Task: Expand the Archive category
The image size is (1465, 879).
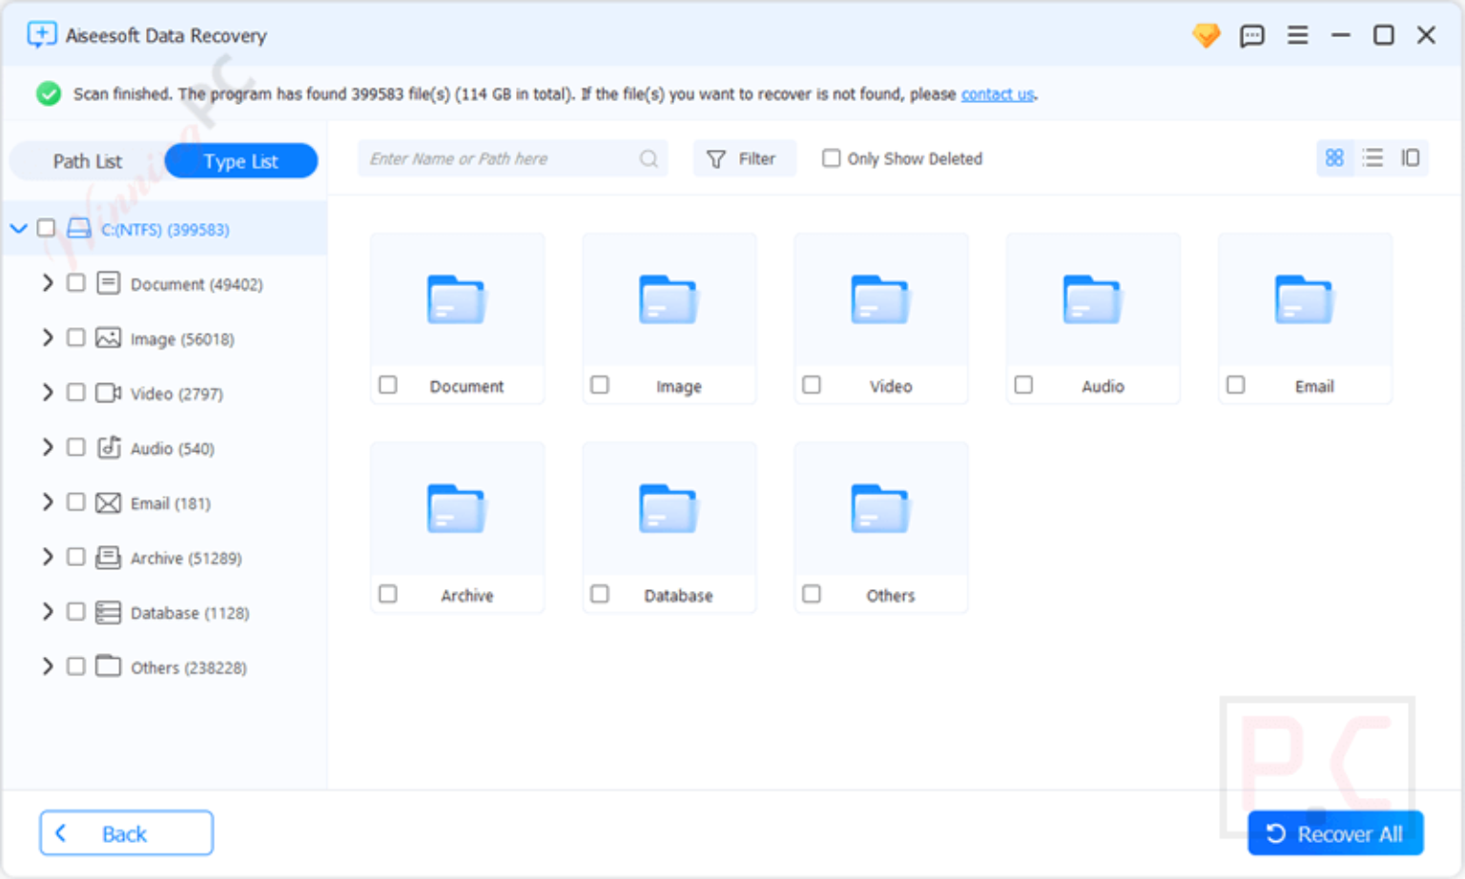Action: pos(47,558)
